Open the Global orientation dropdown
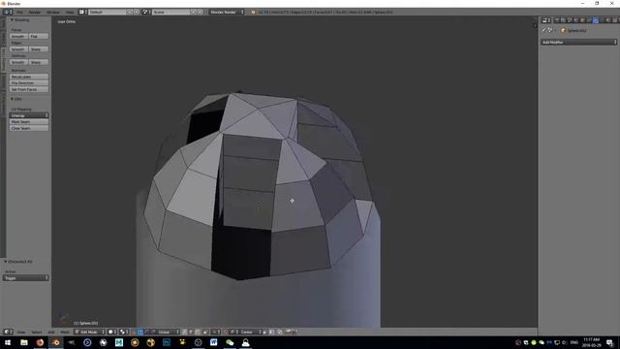The image size is (620, 349). [x=168, y=332]
